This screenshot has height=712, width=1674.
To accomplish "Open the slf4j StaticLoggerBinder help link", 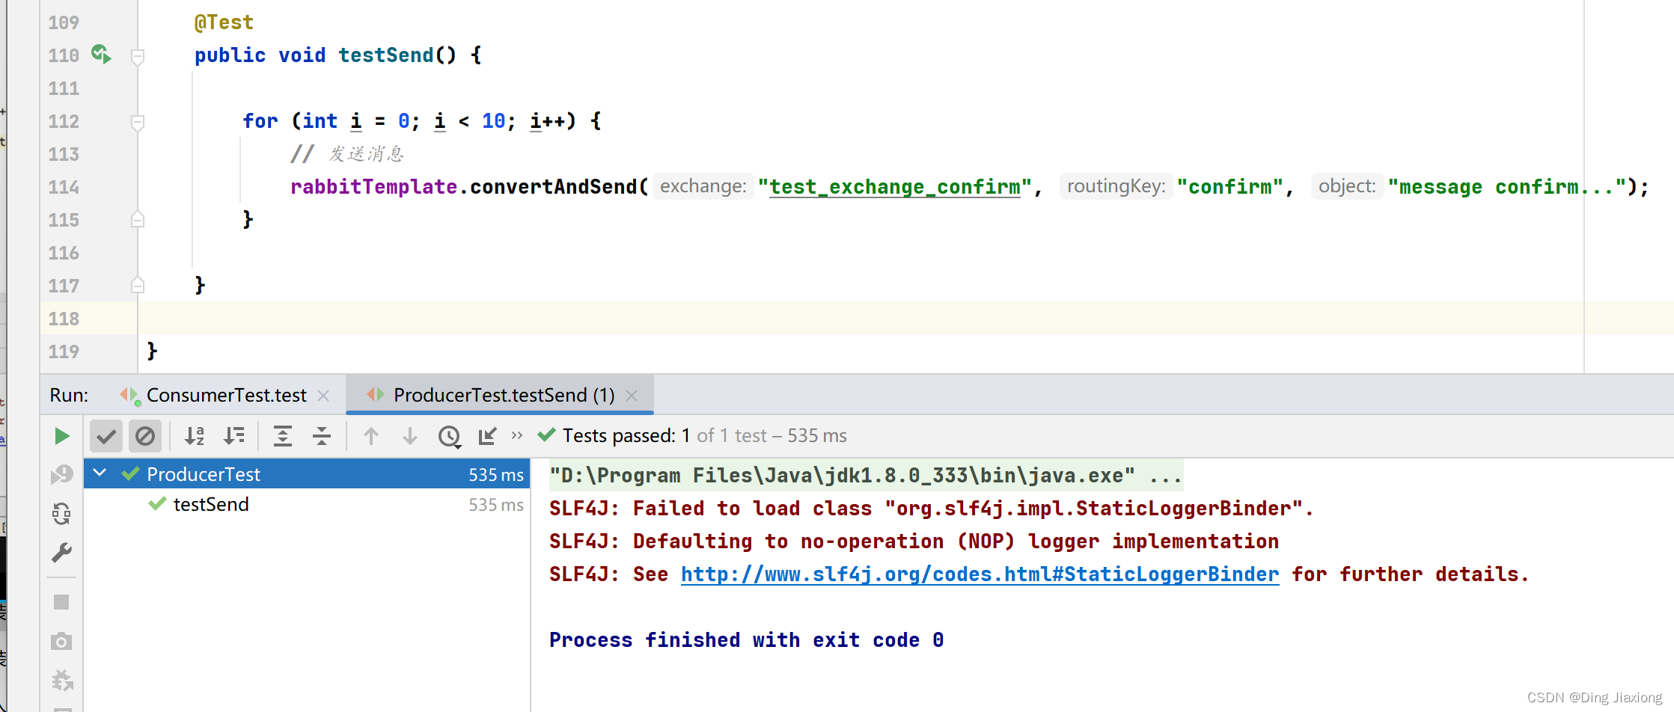I will tap(980, 574).
